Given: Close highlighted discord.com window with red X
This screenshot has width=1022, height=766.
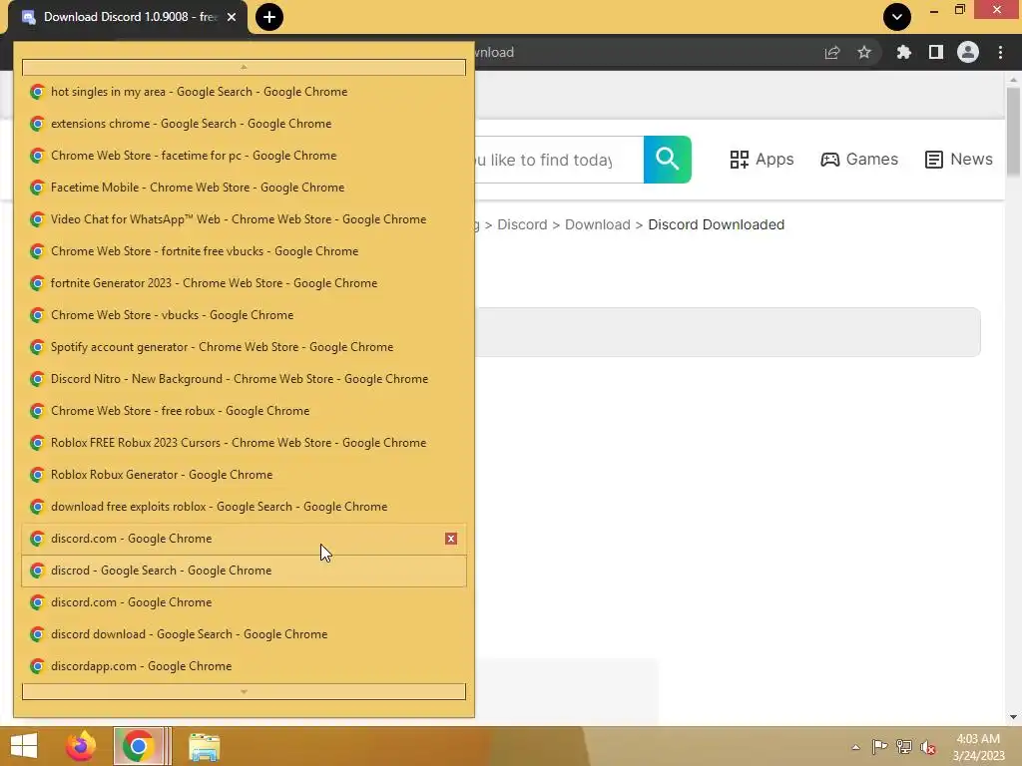Looking at the screenshot, I should 451,539.
